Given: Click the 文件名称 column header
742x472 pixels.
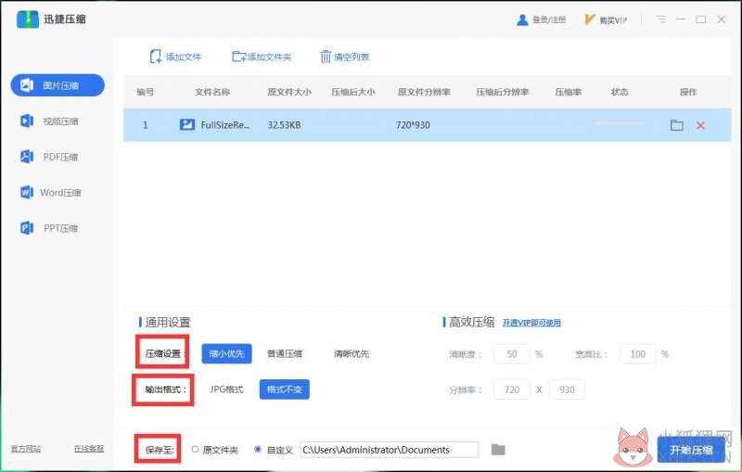Looking at the screenshot, I should 212,92.
